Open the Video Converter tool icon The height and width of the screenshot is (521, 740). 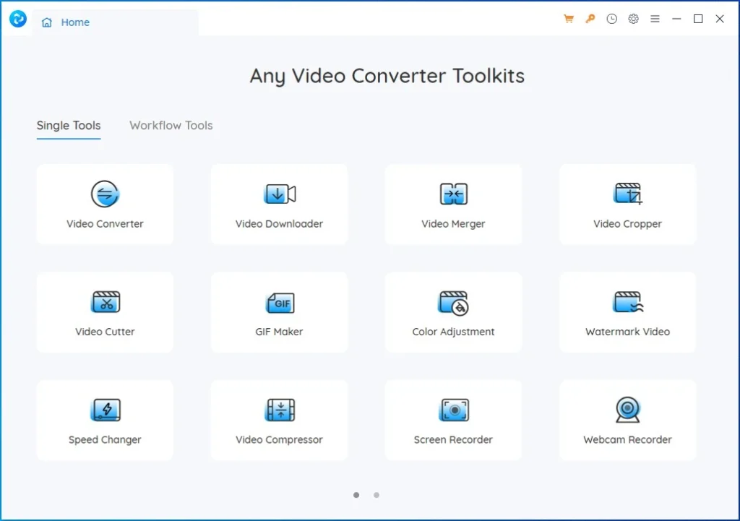pos(105,194)
